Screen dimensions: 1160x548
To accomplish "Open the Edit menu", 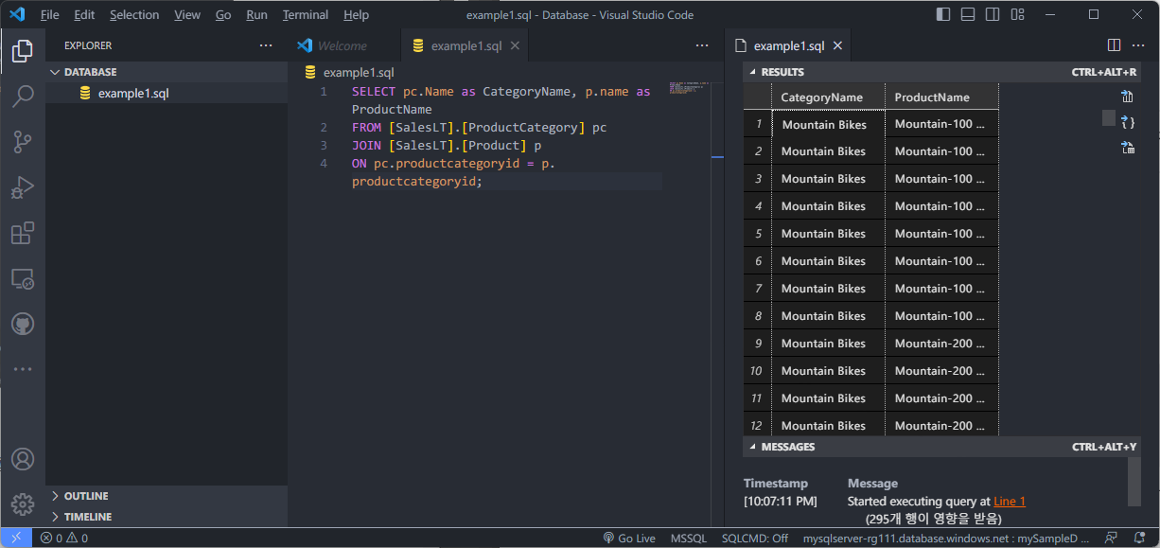I will [x=84, y=15].
